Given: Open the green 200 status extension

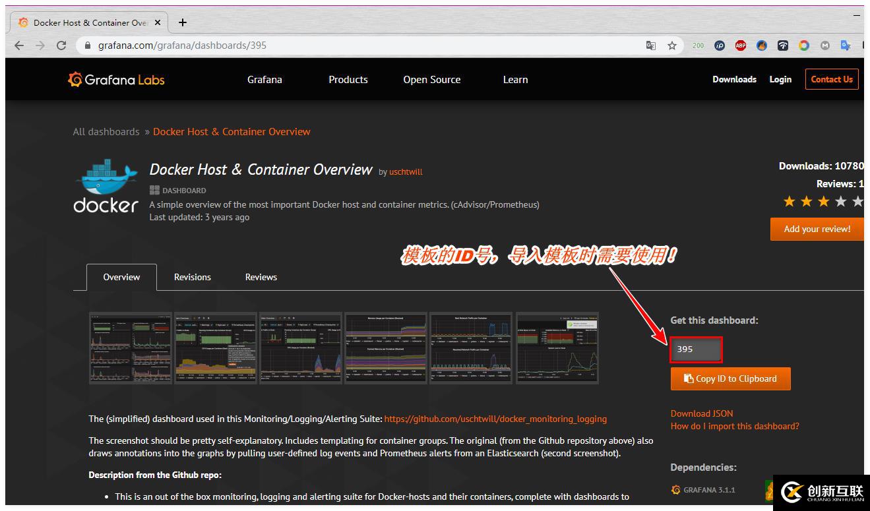Looking at the screenshot, I should pyautogui.click(x=698, y=45).
